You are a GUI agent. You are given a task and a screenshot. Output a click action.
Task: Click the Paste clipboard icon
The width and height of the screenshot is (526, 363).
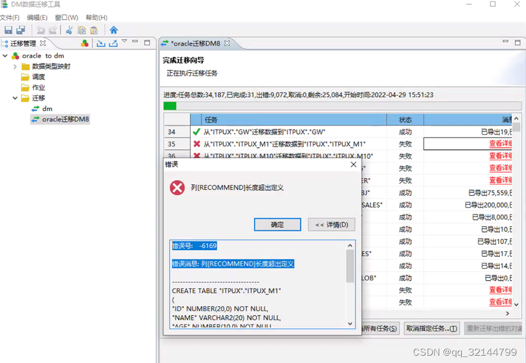pyautogui.click(x=94, y=30)
